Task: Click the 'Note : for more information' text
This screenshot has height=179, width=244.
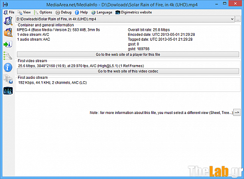Action: [x=161, y=112]
